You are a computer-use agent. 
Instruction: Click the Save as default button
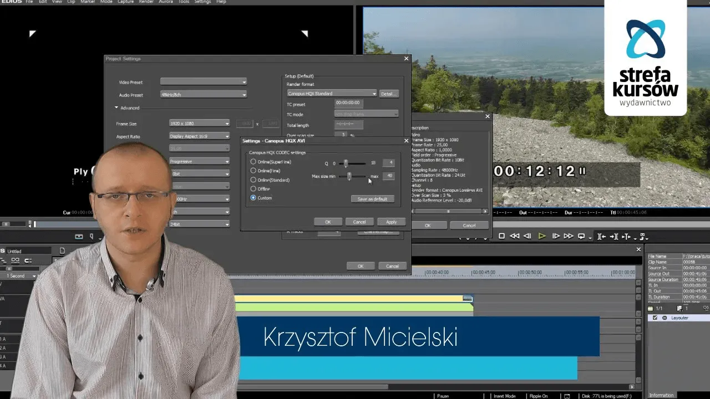point(372,199)
